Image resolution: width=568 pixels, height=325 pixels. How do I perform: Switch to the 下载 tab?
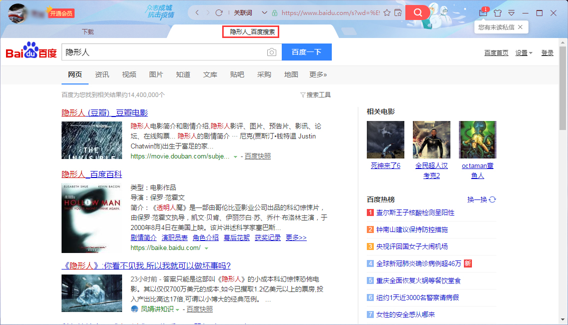pyautogui.click(x=88, y=31)
